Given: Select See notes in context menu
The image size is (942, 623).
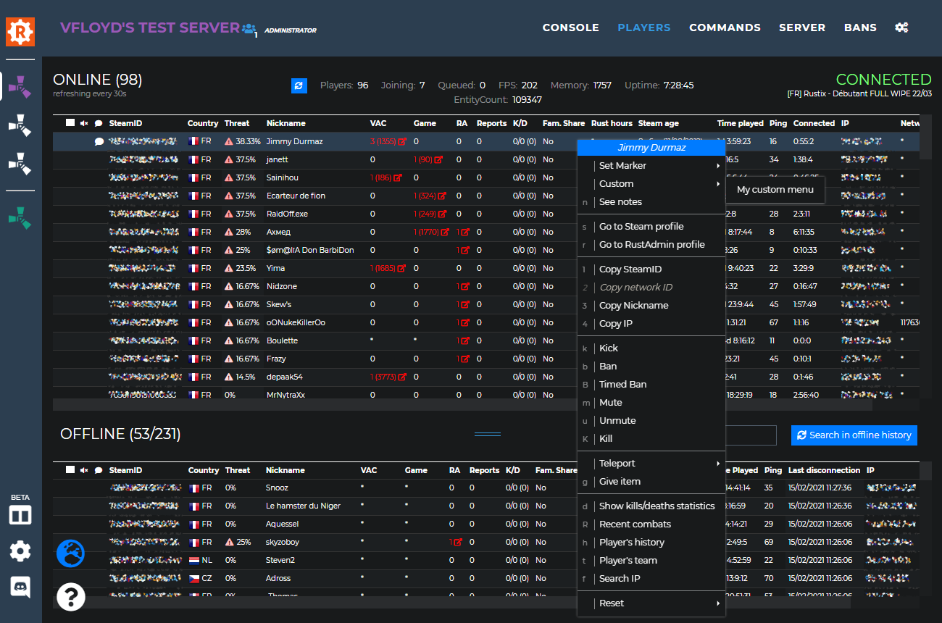Looking at the screenshot, I should click(651, 202).
